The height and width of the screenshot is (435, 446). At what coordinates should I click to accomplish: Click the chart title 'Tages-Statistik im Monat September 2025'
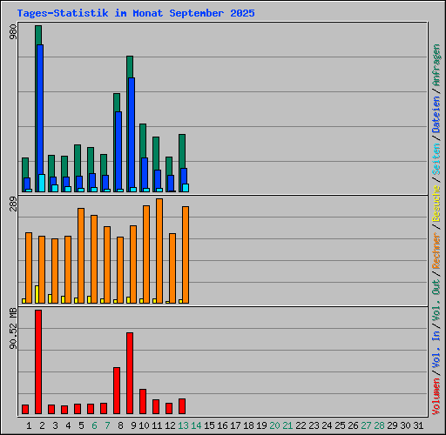click(x=136, y=13)
